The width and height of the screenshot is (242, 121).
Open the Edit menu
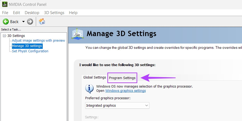(x=16, y=13)
